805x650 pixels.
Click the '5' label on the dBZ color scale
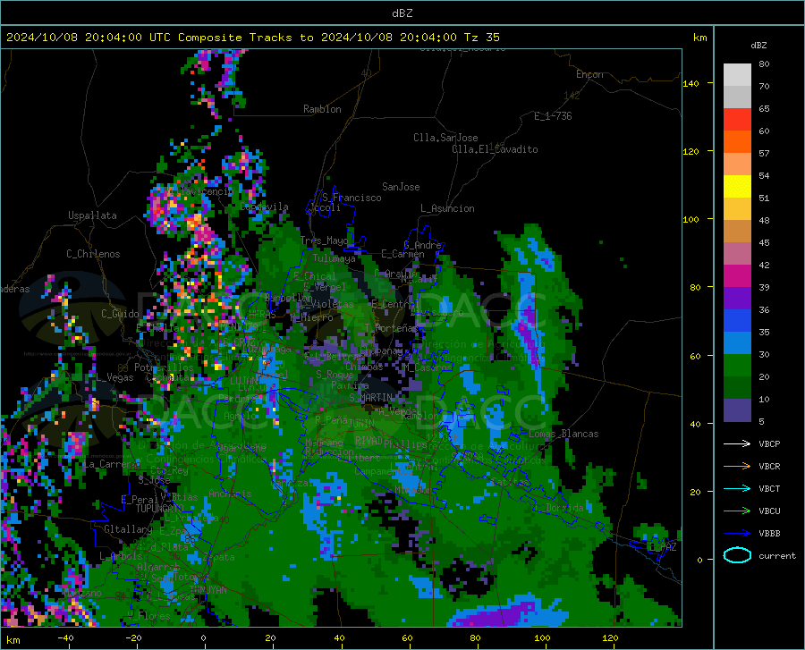point(761,421)
